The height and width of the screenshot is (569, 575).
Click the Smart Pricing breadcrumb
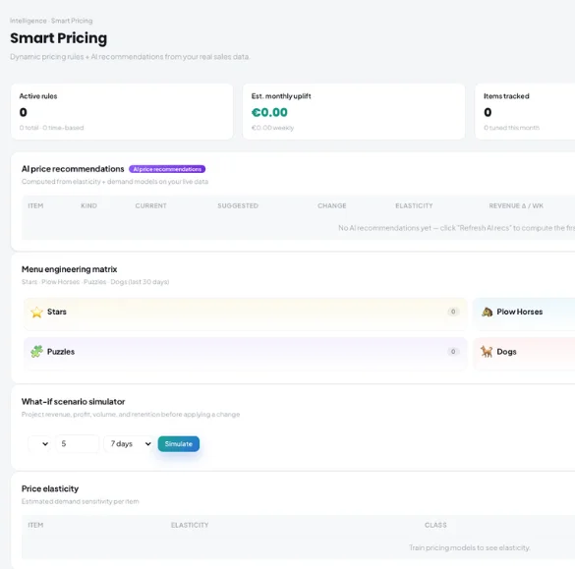pos(72,21)
